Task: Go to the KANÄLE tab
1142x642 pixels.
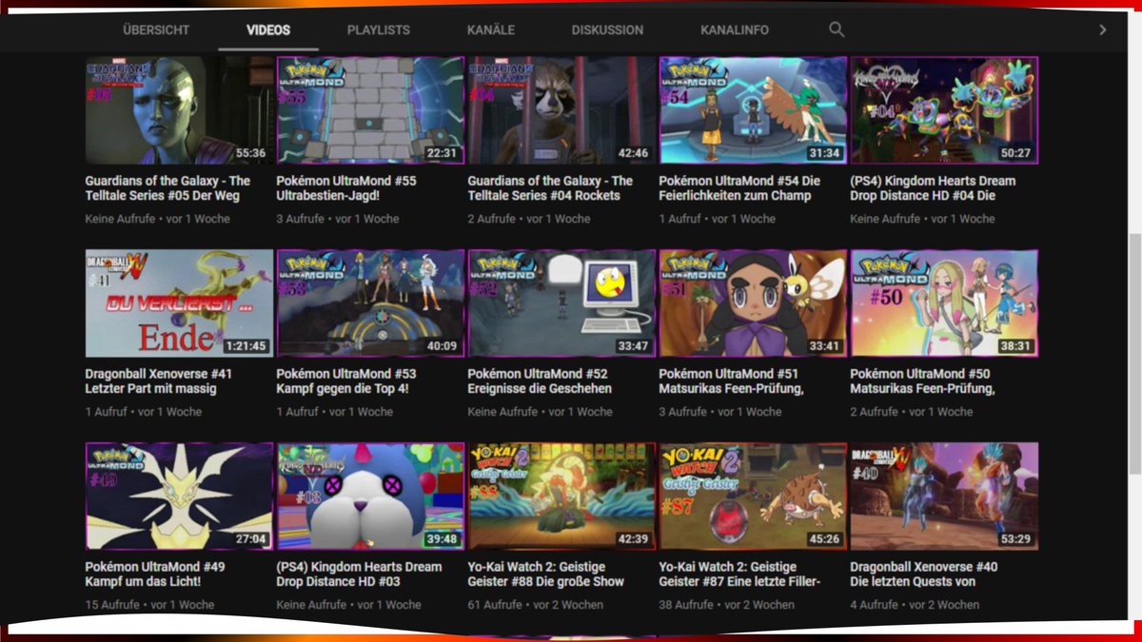Action: [491, 30]
